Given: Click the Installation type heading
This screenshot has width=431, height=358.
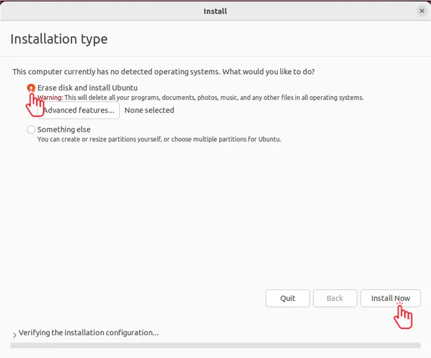Looking at the screenshot, I should (59, 40).
